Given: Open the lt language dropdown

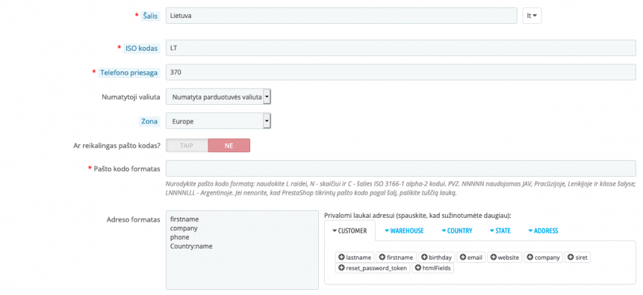Looking at the screenshot, I should [x=532, y=16].
